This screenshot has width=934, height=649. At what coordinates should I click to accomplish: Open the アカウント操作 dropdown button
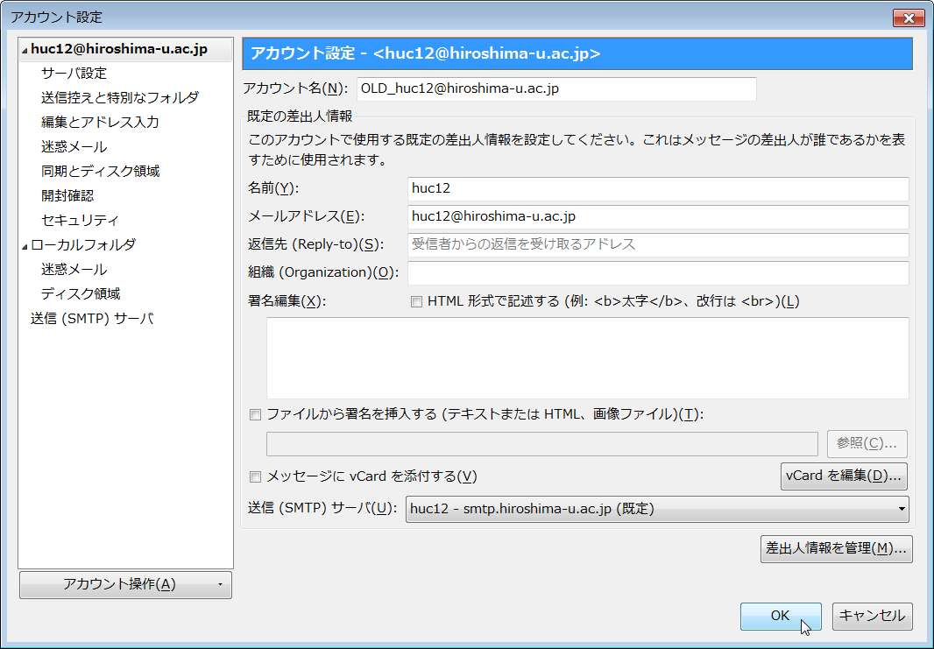(125, 585)
